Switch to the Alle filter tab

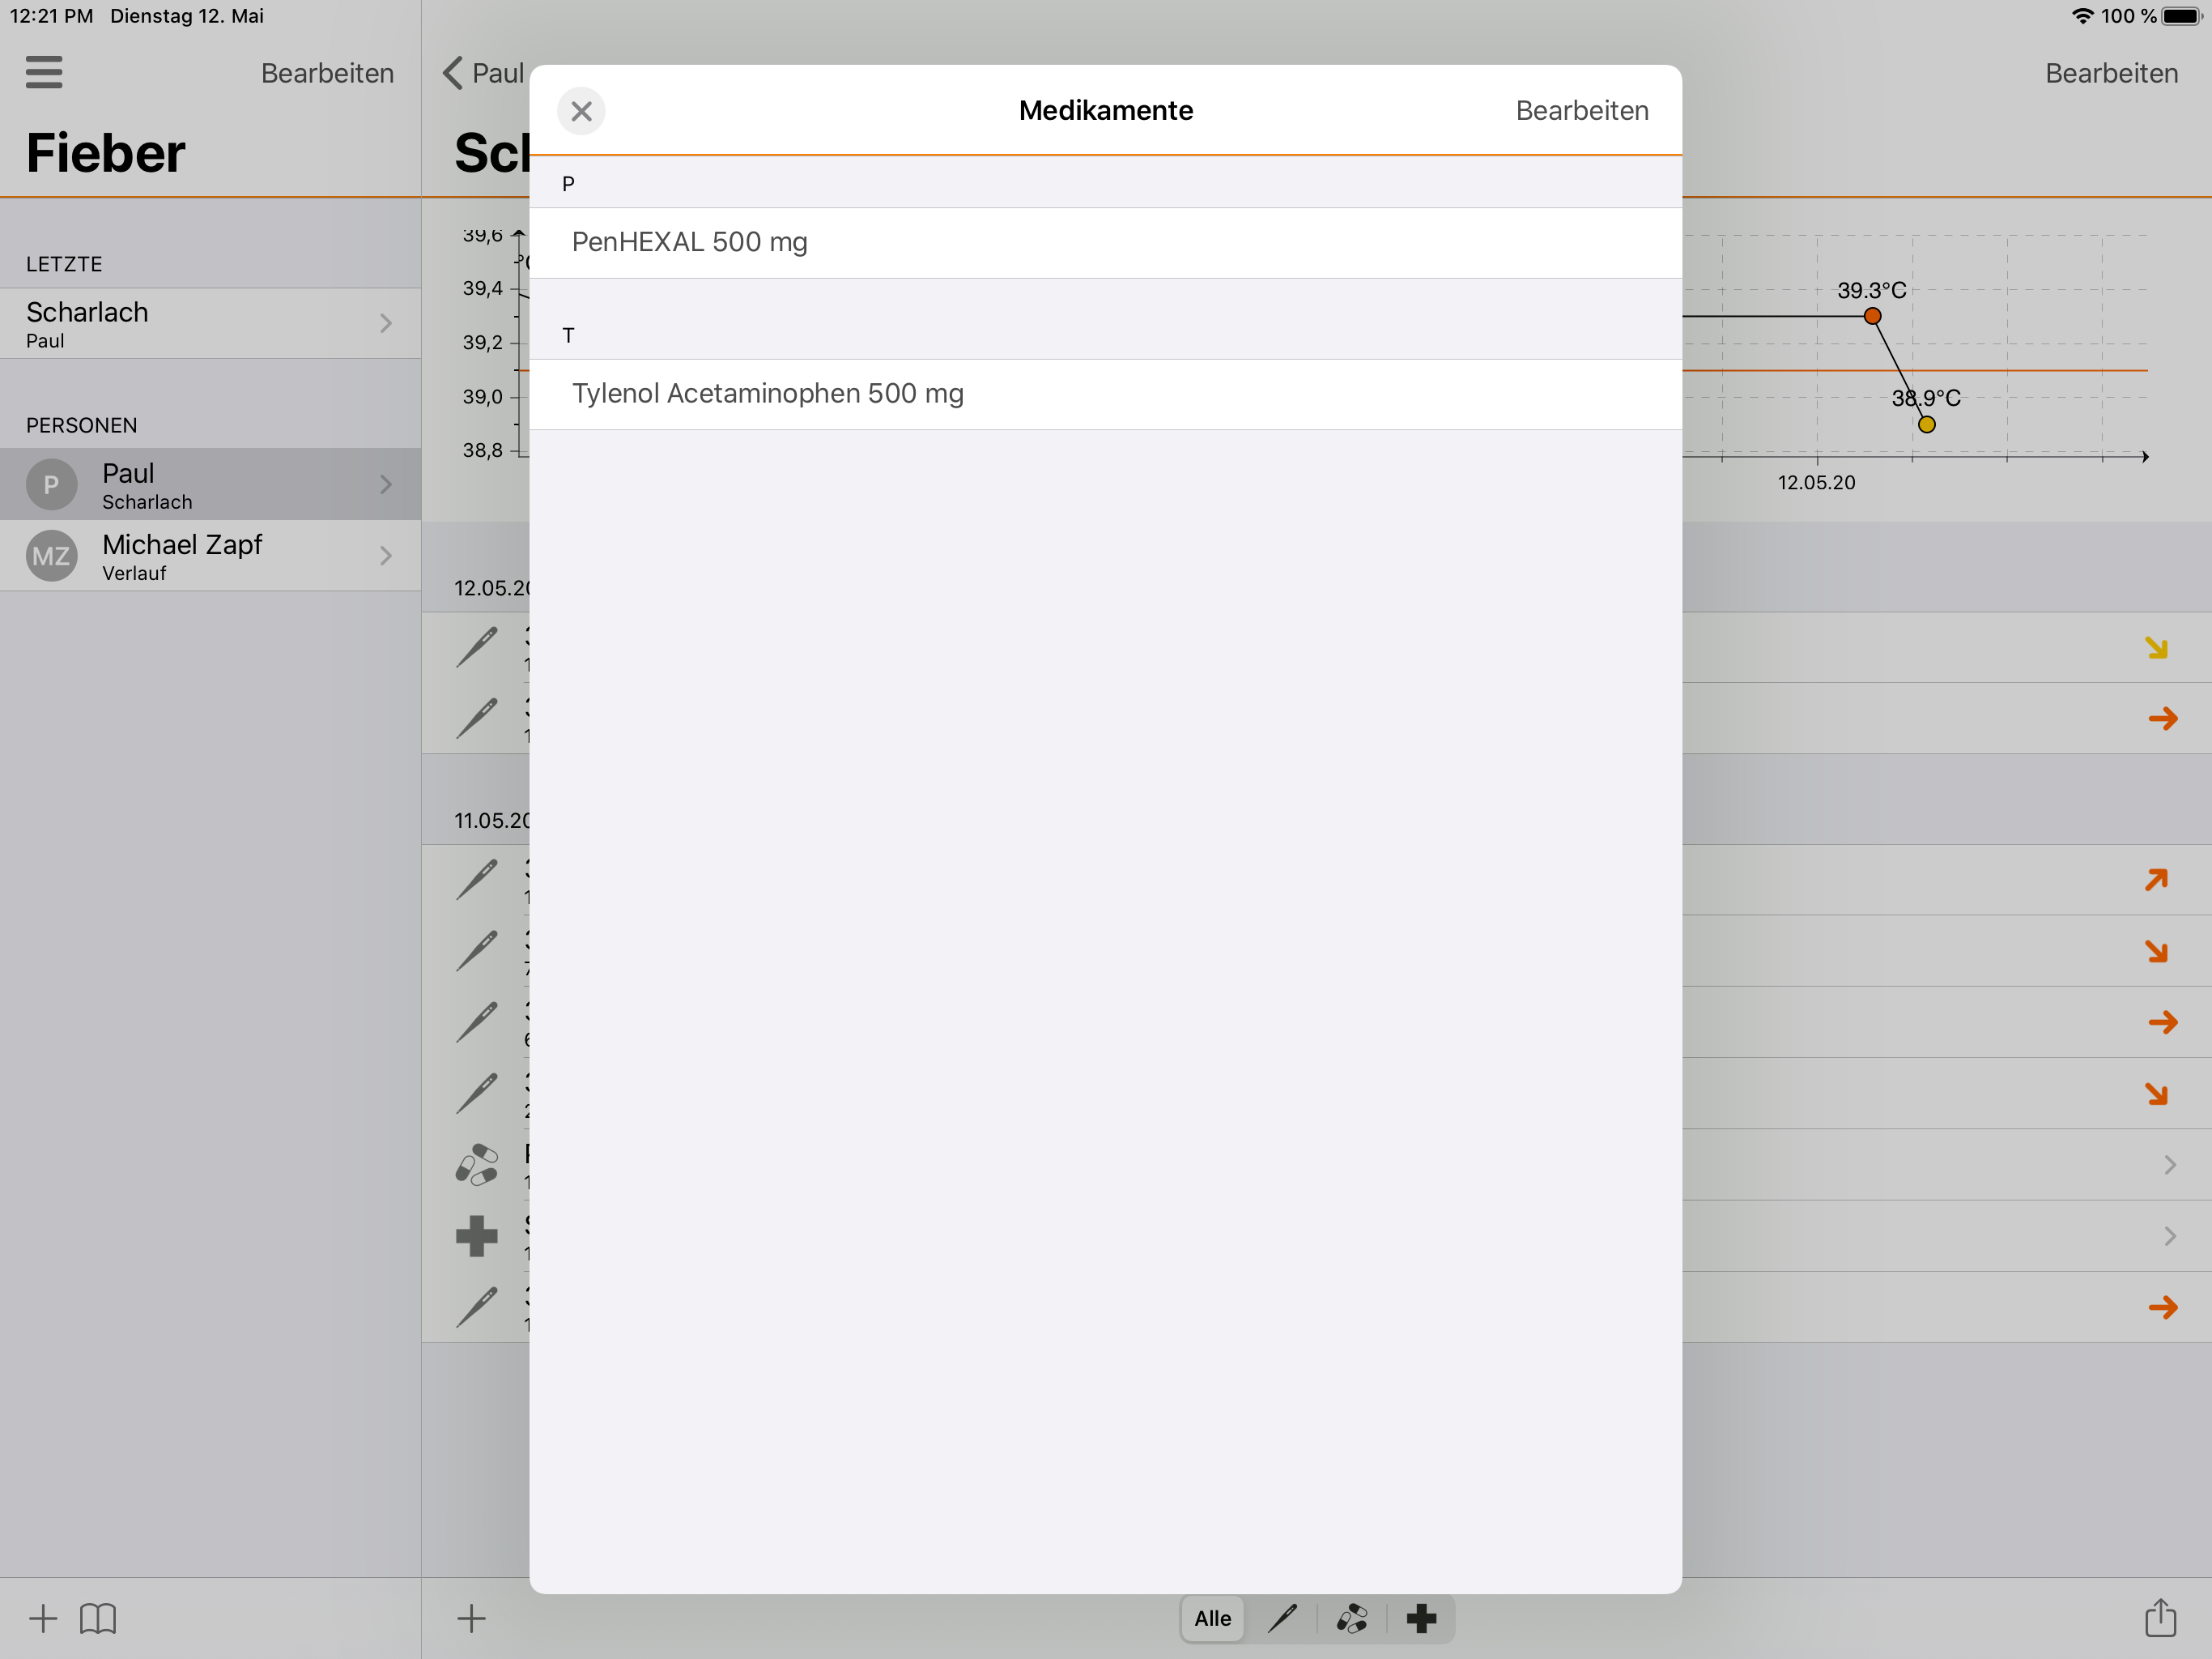1212,1618
